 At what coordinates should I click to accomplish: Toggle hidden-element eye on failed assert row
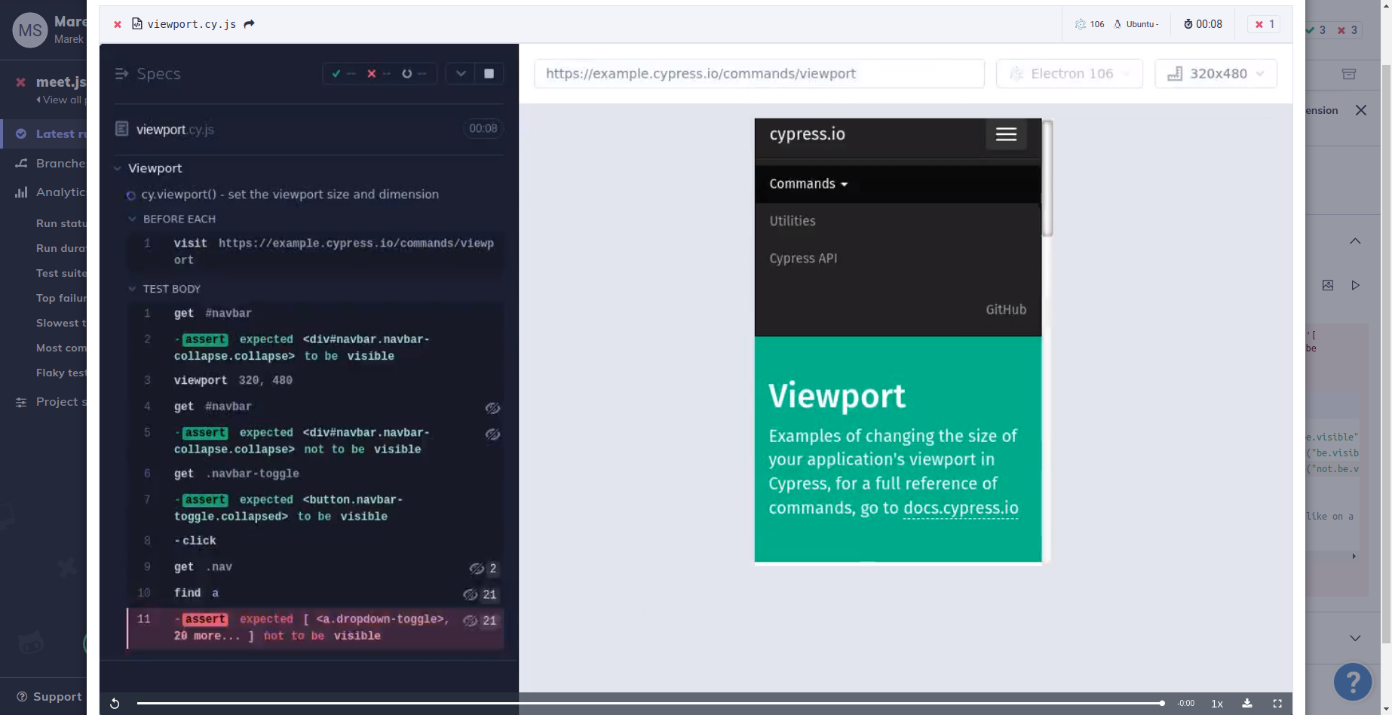tap(470, 621)
